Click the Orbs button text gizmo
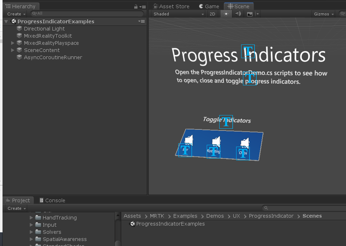 243,153
